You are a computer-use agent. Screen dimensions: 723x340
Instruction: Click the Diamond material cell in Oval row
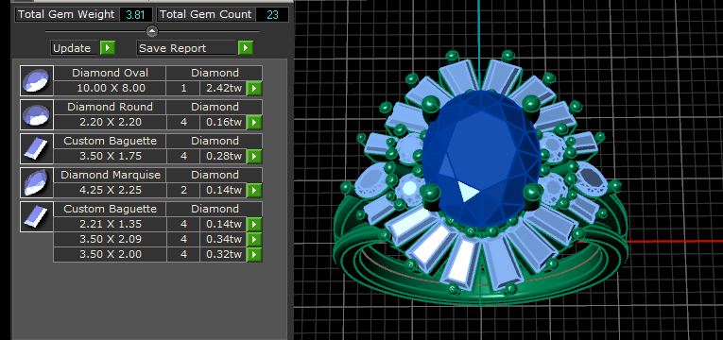tap(215, 73)
